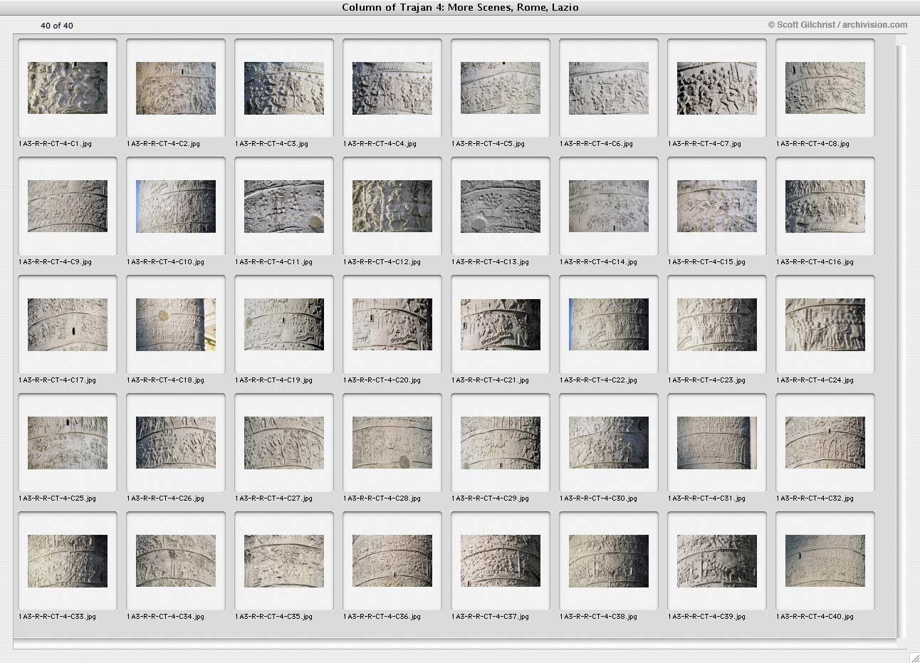Open thumbnail 1A3-R-R-CT-4-C12.jpg

tap(392, 206)
